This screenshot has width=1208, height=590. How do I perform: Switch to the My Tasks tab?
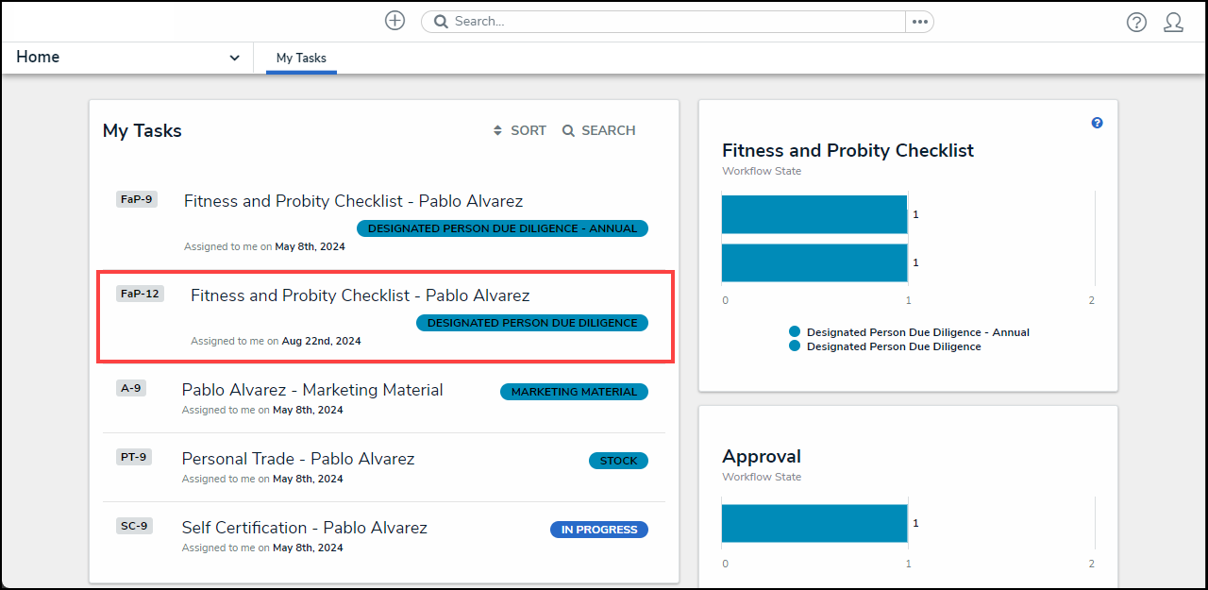click(x=300, y=58)
